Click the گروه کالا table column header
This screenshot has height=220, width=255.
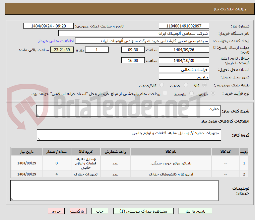click(x=86, y=152)
